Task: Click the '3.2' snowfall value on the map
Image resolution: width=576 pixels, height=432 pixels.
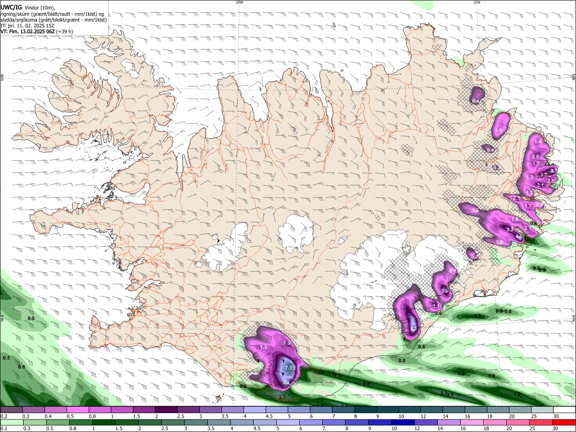Action: [543, 175]
